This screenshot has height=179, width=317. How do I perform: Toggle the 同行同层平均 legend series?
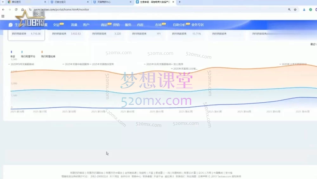click(28, 54)
